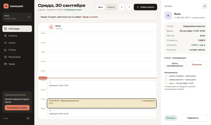The image size is (211, 125).
Task: Switch to Неделя view
Action: point(111,7)
